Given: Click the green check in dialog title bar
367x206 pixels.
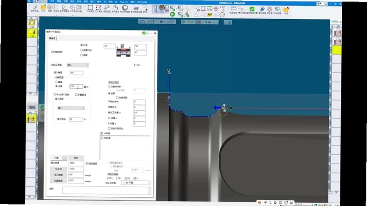Looking at the screenshot, I should point(144,33).
